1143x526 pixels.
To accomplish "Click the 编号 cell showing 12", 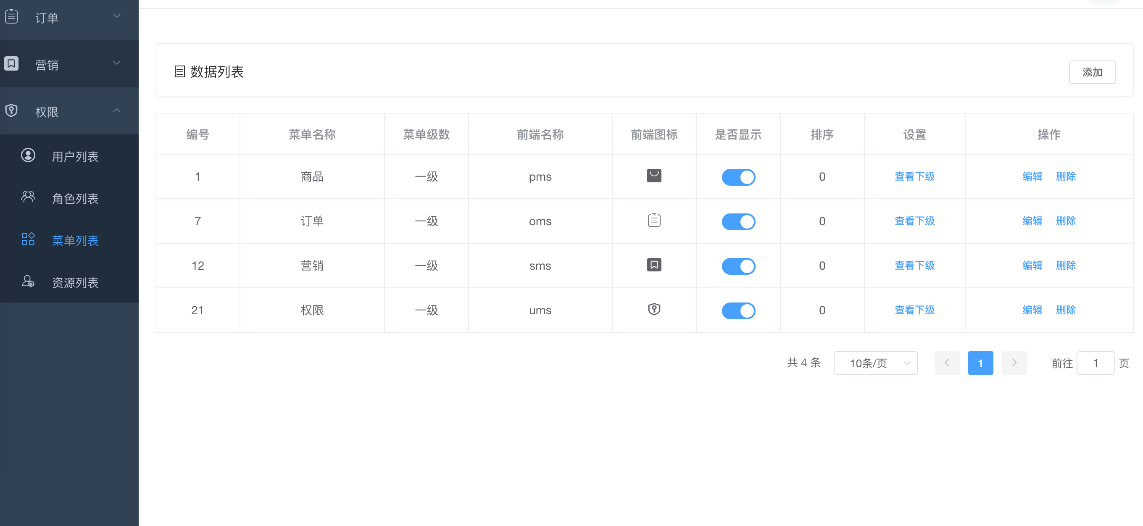I will [x=198, y=266].
